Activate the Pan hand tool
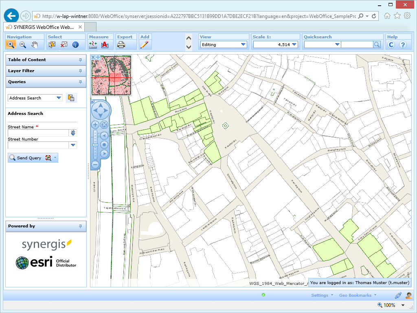 (x=35, y=45)
